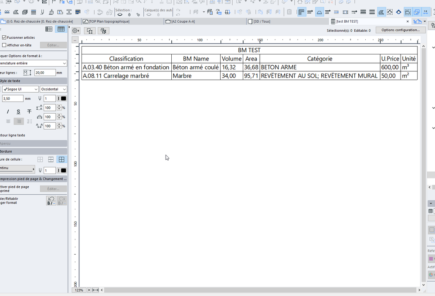Open the Occidental script dropdown
The image size is (435, 296).
pos(53,89)
